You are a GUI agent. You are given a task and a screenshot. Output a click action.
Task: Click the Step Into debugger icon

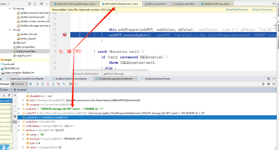coord(43,84)
